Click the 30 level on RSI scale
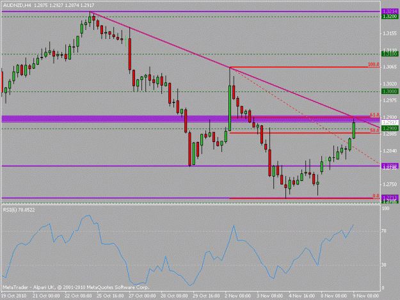 [x=384, y=265]
